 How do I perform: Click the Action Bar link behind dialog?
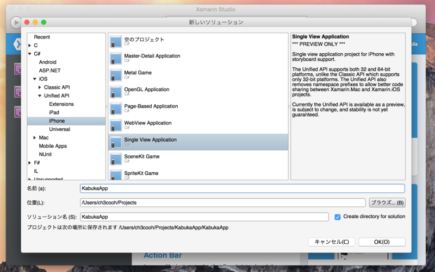coord(163,255)
